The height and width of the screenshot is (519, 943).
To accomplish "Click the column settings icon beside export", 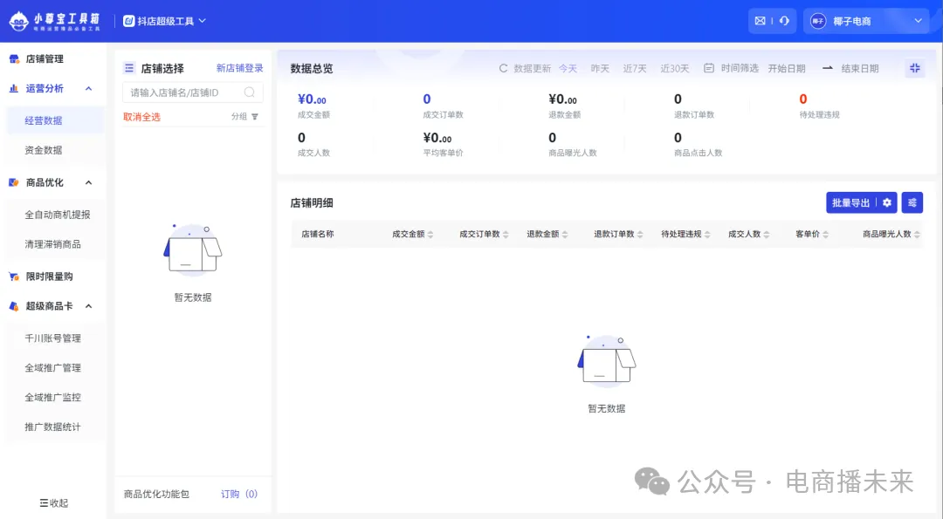I will pos(912,202).
